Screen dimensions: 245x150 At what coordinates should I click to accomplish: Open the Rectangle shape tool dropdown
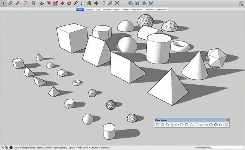37,3
